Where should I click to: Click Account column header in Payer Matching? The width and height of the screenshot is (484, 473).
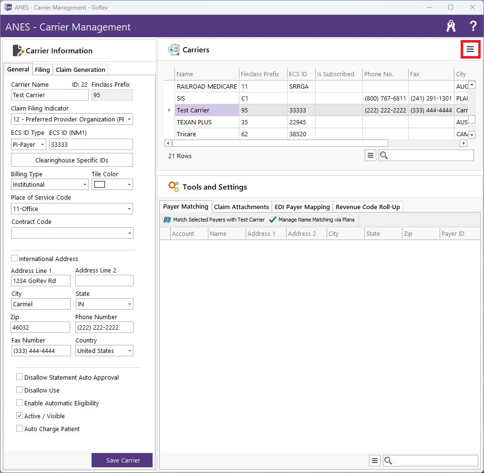(189, 233)
